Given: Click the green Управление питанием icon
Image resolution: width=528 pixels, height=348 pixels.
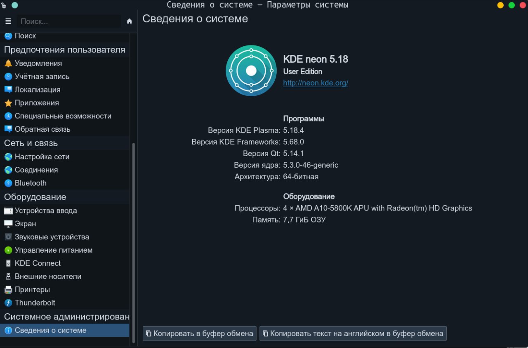Looking at the screenshot, I should coord(8,250).
